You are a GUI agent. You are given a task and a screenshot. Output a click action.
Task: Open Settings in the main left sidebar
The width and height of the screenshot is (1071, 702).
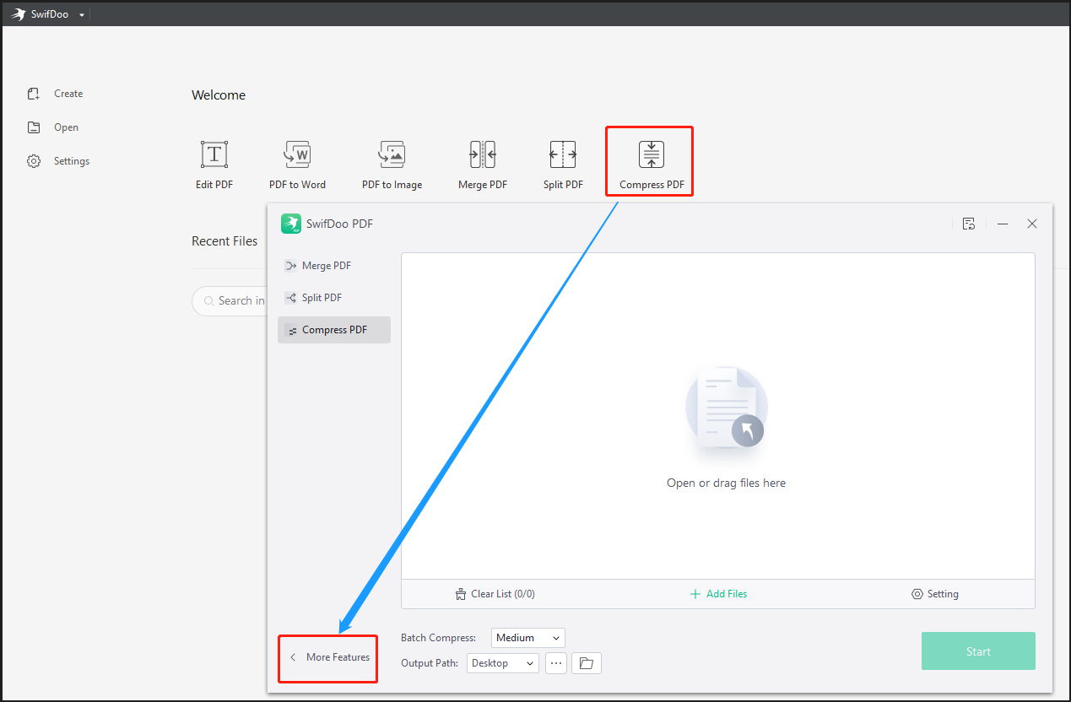(x=58, y=161)
